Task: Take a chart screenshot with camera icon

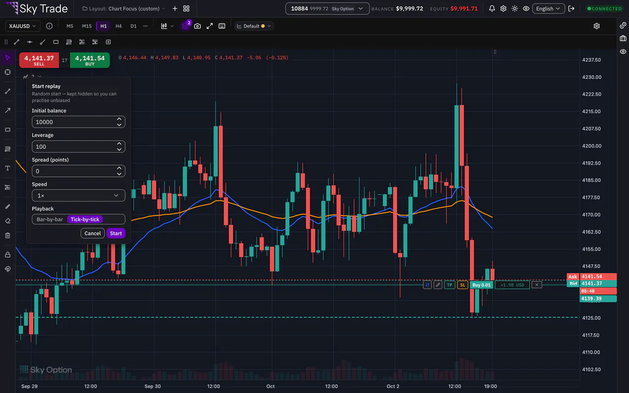Action: pos(198,26)
